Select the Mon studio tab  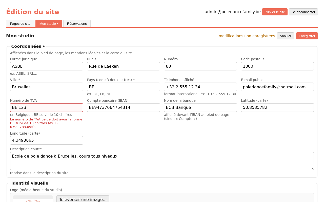click(x=49, y=23)
